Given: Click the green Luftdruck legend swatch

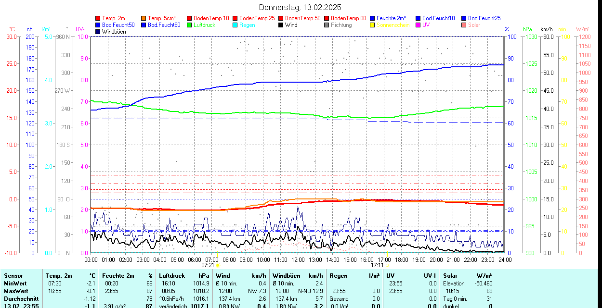Looking at the screenshot, I should point(190,25).
